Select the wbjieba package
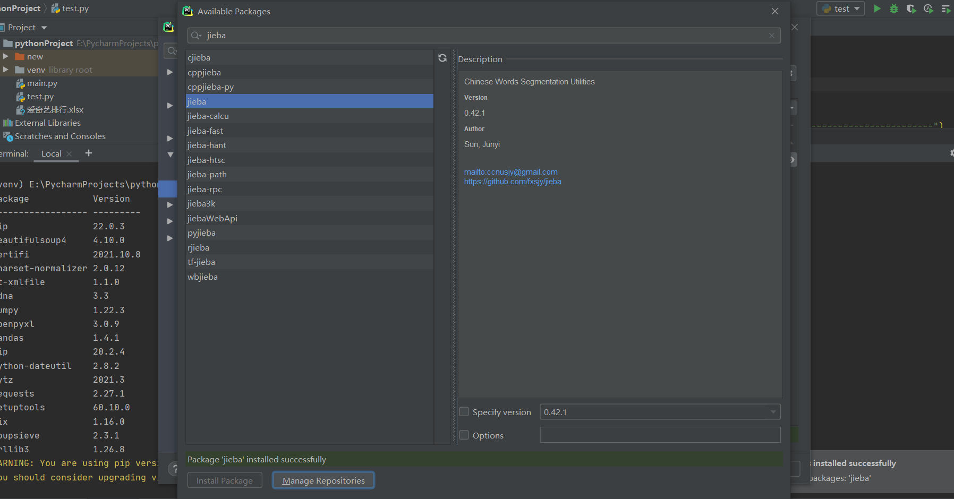 click(x=310, y=277)
